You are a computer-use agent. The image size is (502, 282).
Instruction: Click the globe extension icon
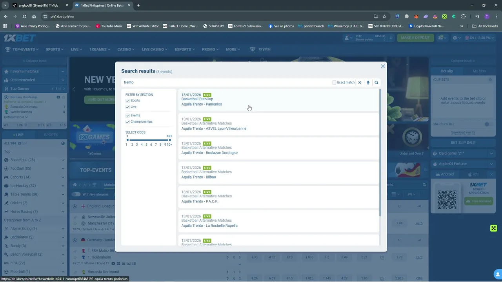406,16
